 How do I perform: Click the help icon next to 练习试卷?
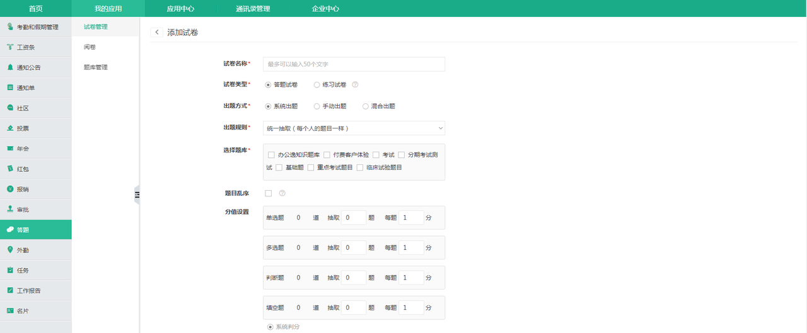point(355,84)
